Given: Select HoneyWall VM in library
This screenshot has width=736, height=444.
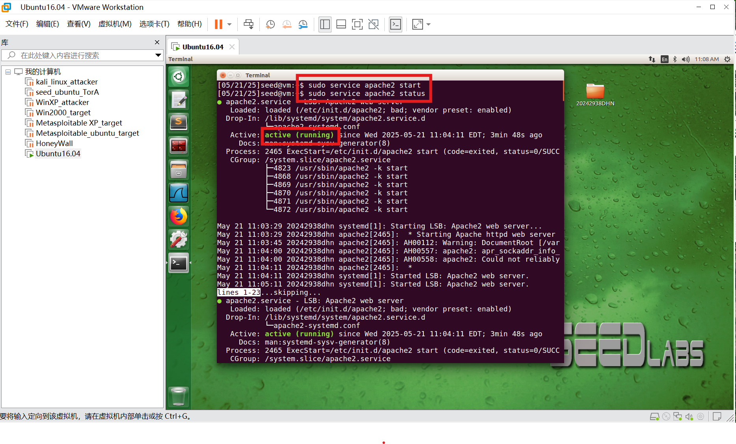Looking at the screenshot, I should tap(54, 143).
